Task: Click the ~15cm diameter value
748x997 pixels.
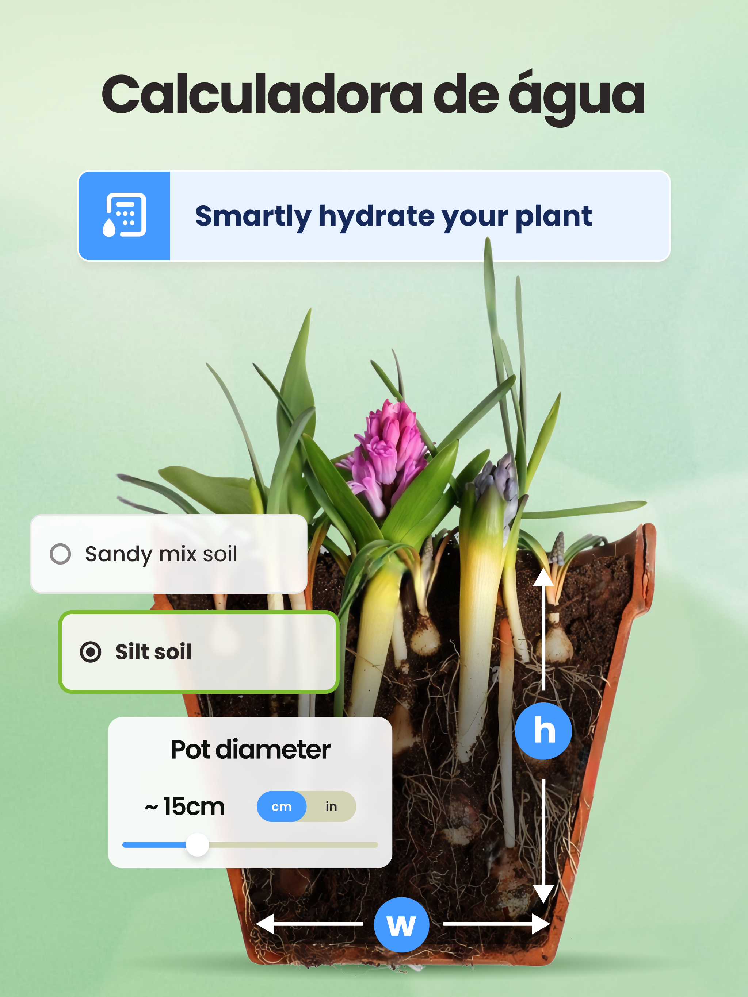Action: [x=184, y=807]
